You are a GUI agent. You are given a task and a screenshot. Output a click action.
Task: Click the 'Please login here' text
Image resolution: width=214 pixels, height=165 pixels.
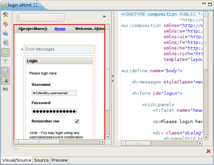(43, 73)
